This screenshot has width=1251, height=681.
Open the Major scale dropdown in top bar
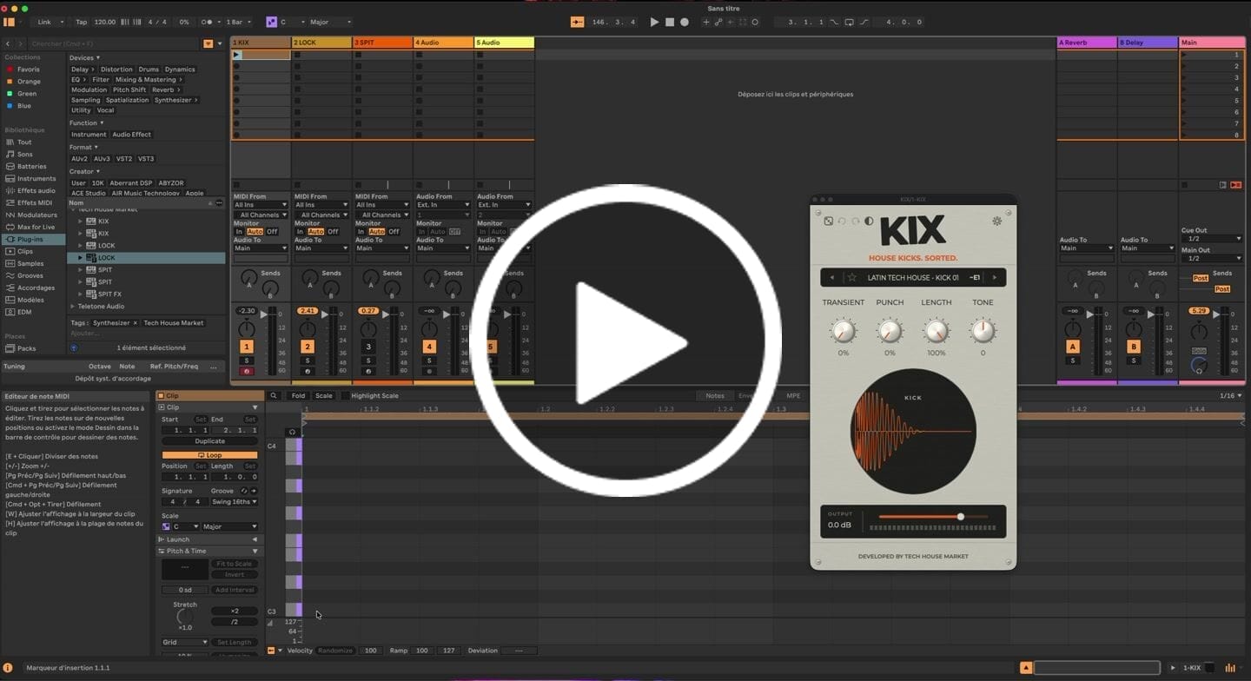pos(331,22)
